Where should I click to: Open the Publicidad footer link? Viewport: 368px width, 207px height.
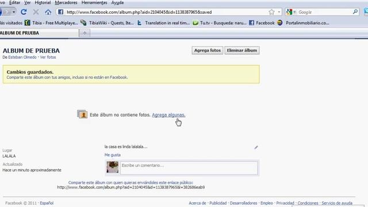point(218,203)
